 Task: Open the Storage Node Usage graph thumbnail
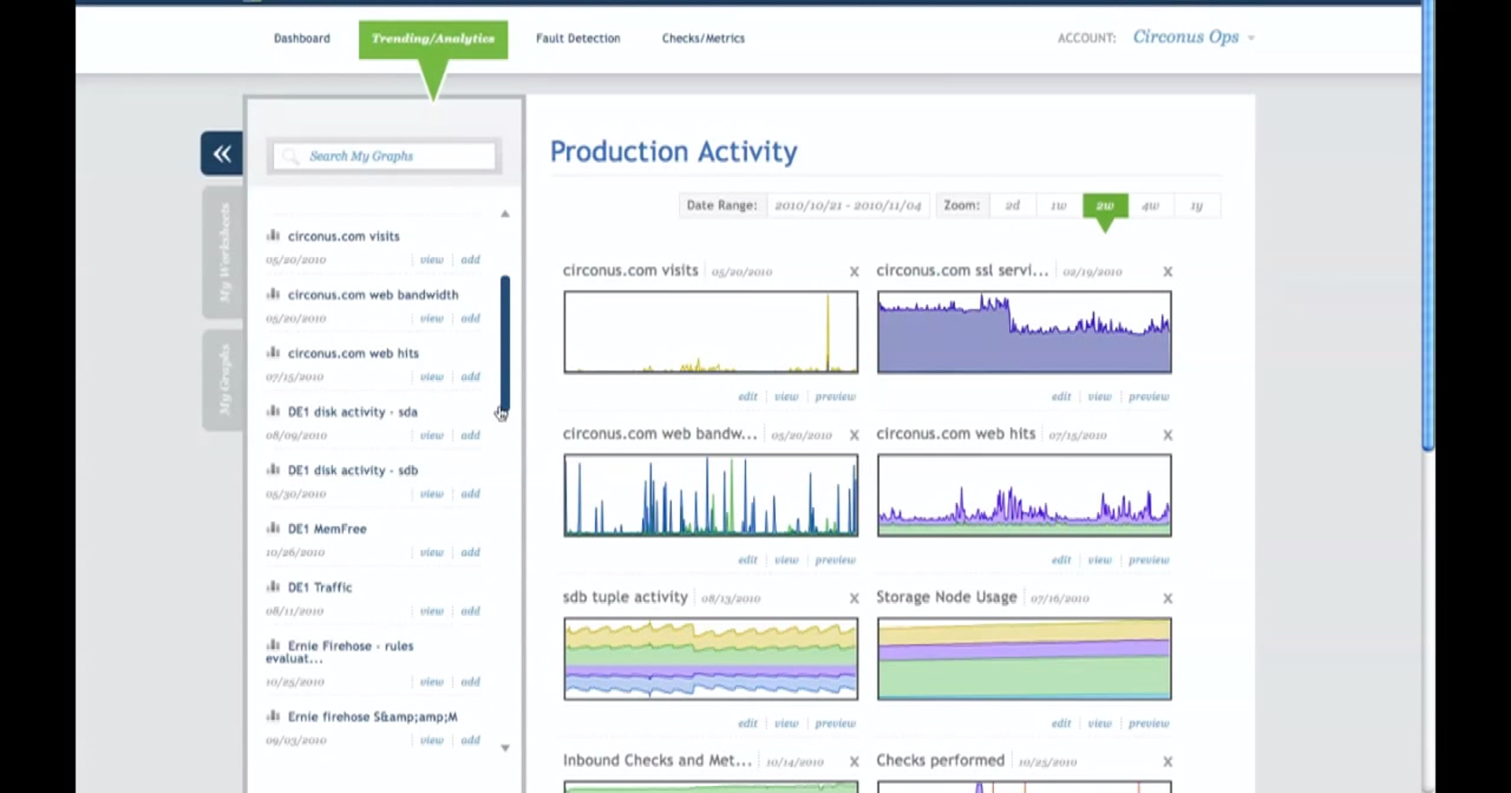click(1025, 658)
